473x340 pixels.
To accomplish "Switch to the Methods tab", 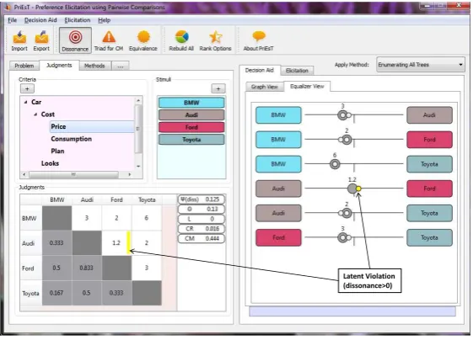I will (94, 66).
